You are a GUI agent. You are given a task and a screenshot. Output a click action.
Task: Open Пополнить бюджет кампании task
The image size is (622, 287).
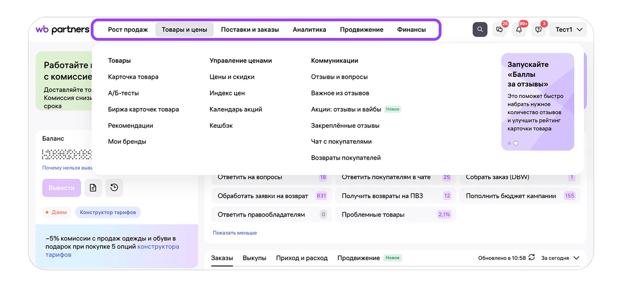pyautogui.click(x=520, y=196)
